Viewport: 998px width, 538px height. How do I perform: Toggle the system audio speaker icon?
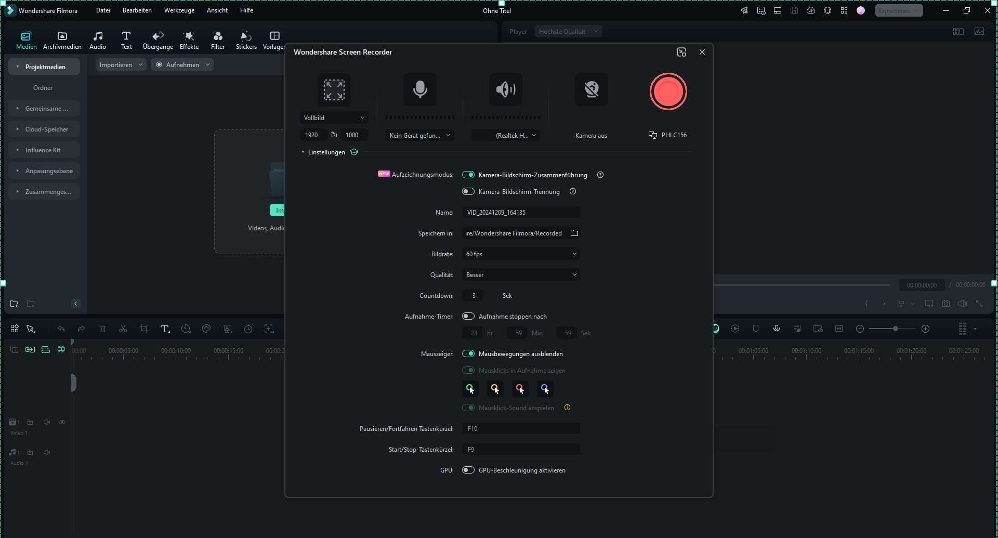(505, 89)
